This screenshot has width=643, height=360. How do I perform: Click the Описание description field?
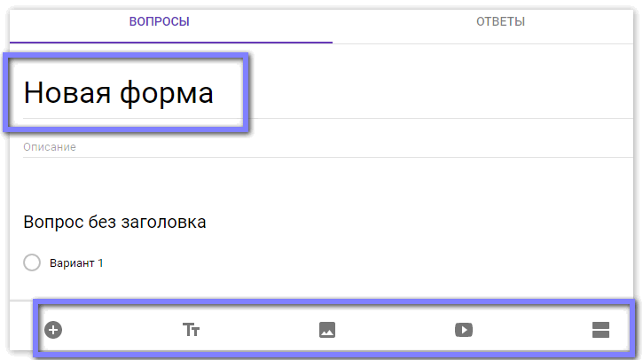click(x=50, y=147)
